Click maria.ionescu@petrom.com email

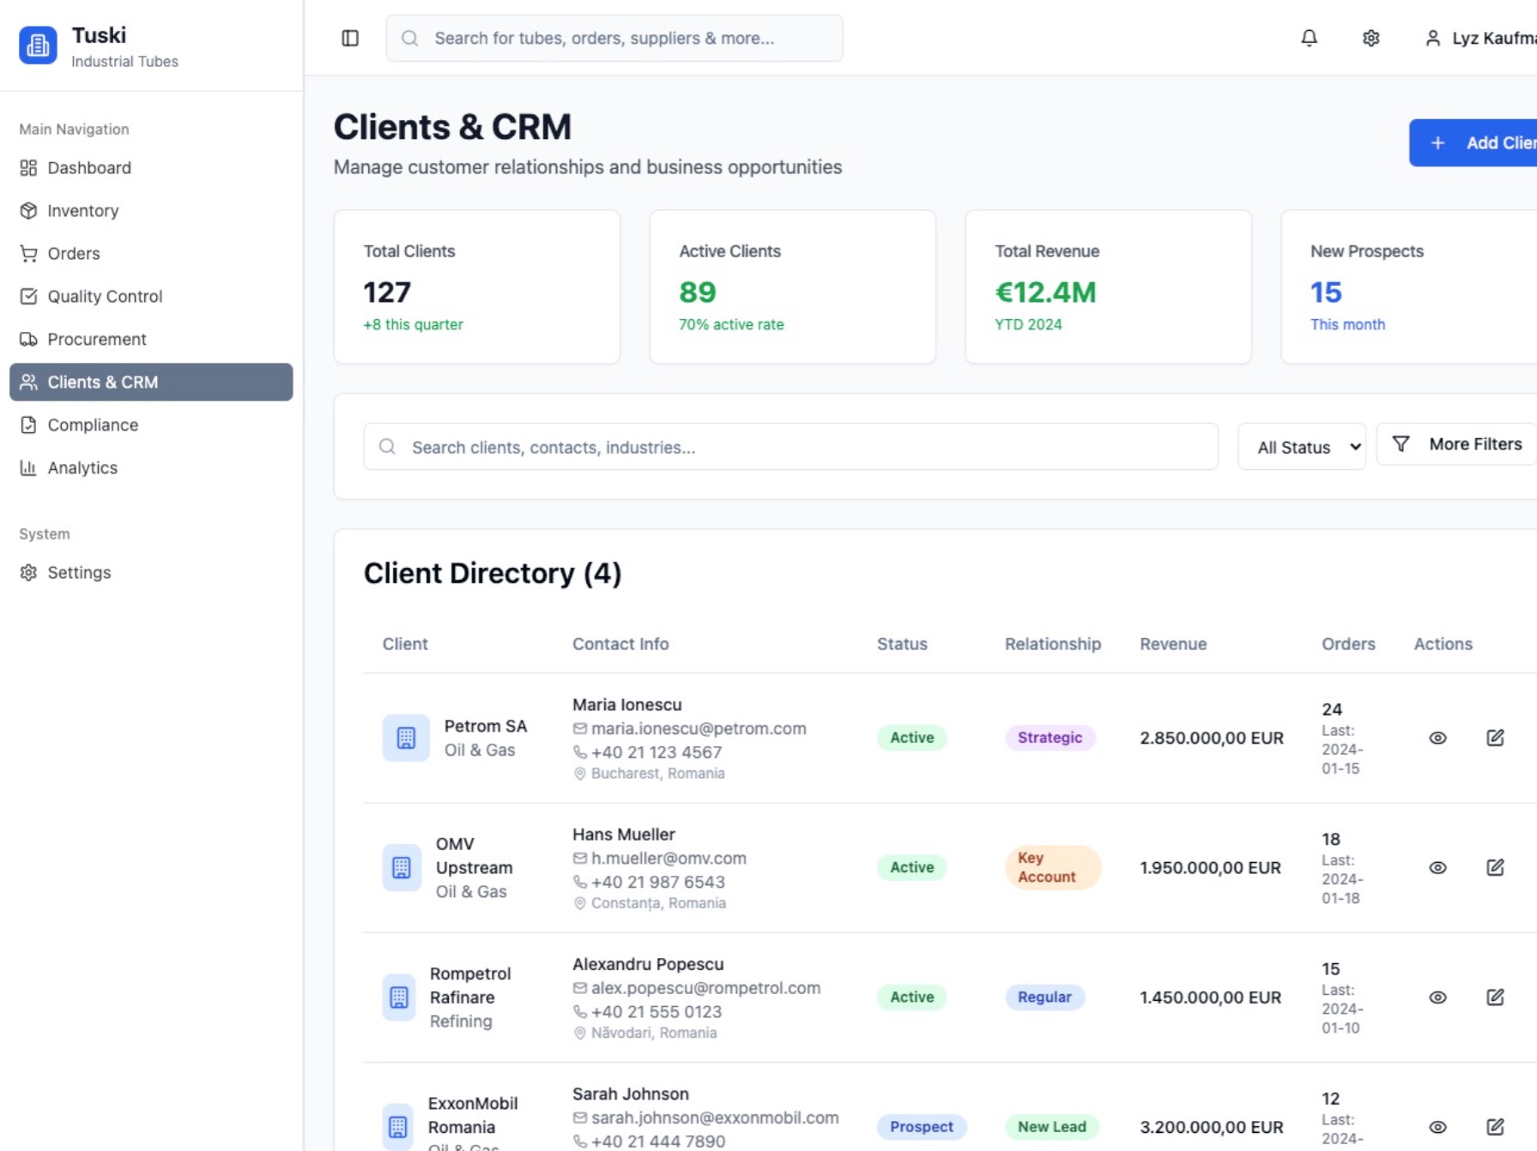click(x=699, y=729)
